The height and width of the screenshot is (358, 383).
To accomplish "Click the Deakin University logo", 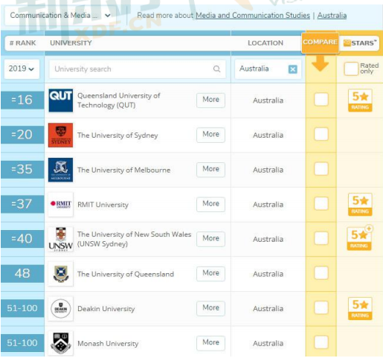I will pos(60,309).
